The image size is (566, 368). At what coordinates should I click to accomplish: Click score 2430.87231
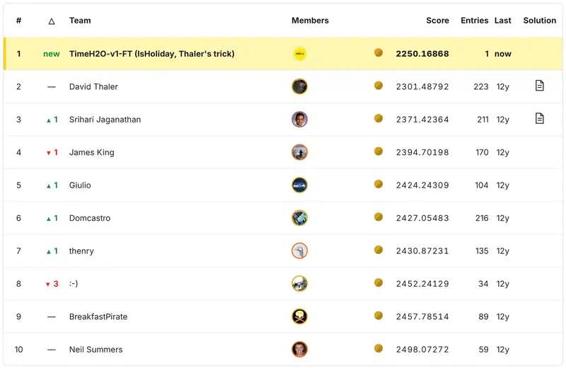[x=422, y=251]
